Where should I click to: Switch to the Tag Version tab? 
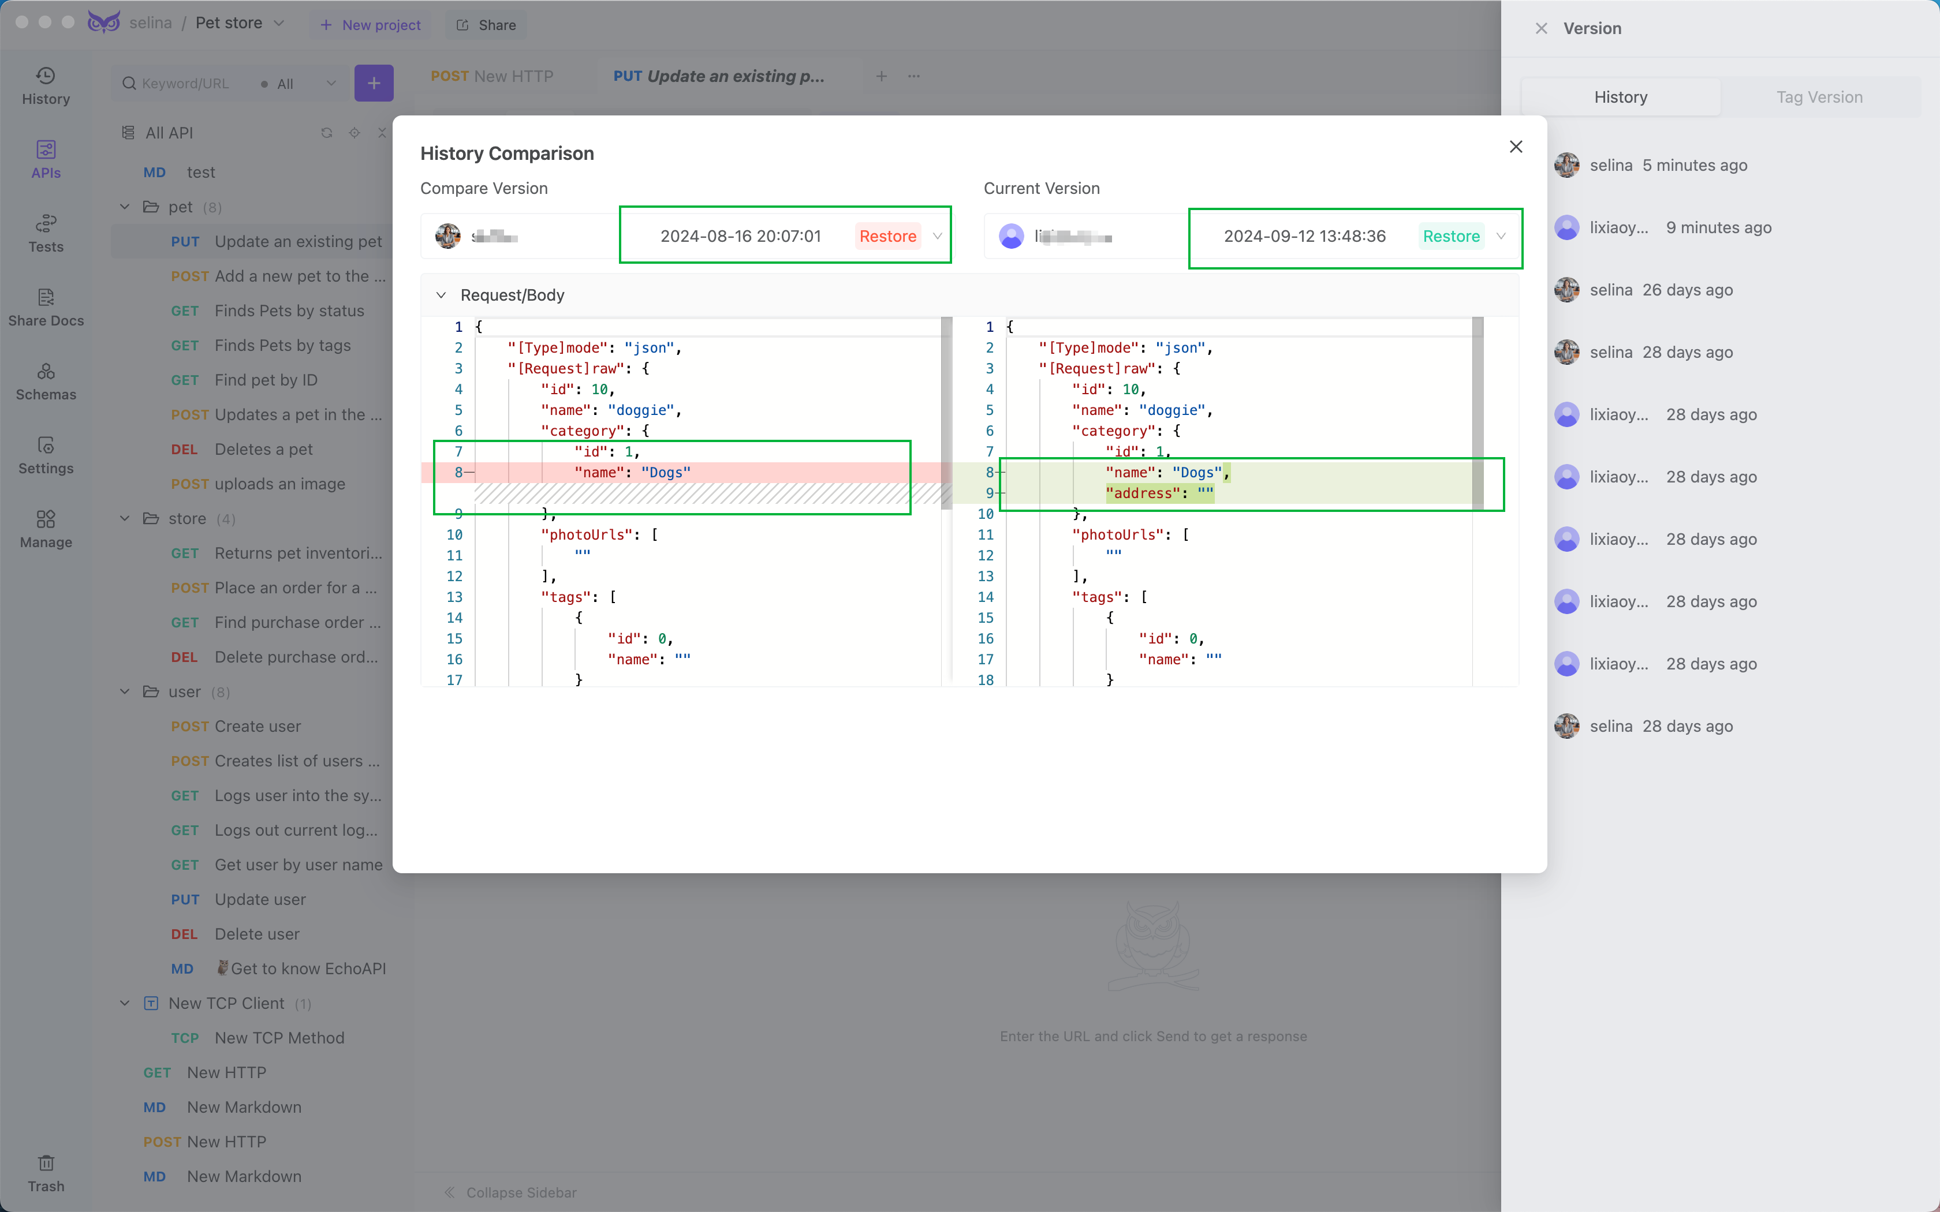click(x=1819, y=97)
